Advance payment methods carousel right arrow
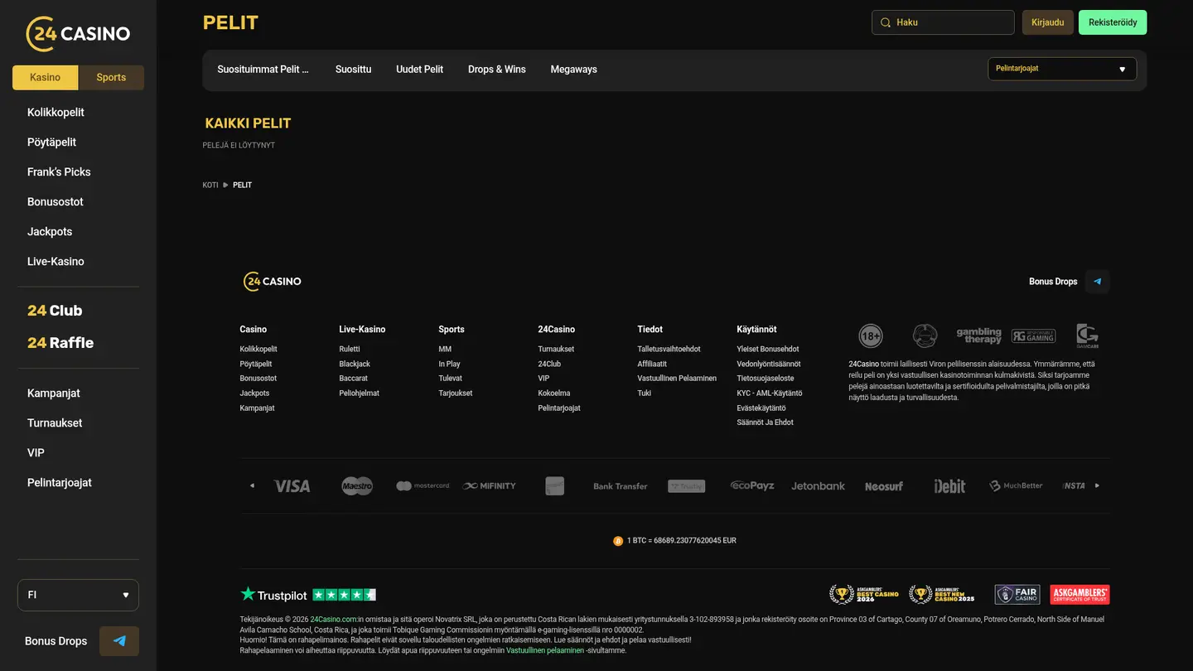This screenshot has height=671, width=1193. [x=1098, y=486]
